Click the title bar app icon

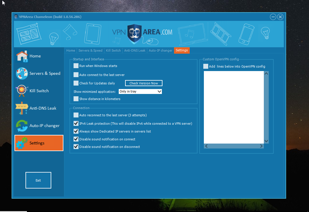pyautogui.click(x=16, y=17)
